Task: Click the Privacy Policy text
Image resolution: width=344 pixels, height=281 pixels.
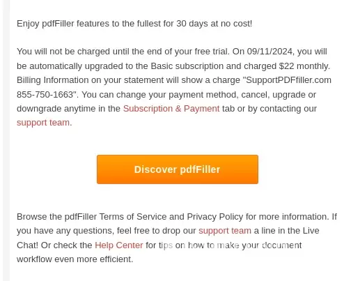Action: (x=215, y=217)
